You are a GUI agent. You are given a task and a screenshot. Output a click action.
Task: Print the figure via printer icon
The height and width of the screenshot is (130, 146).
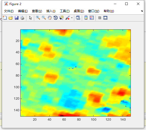pos(22,18)
